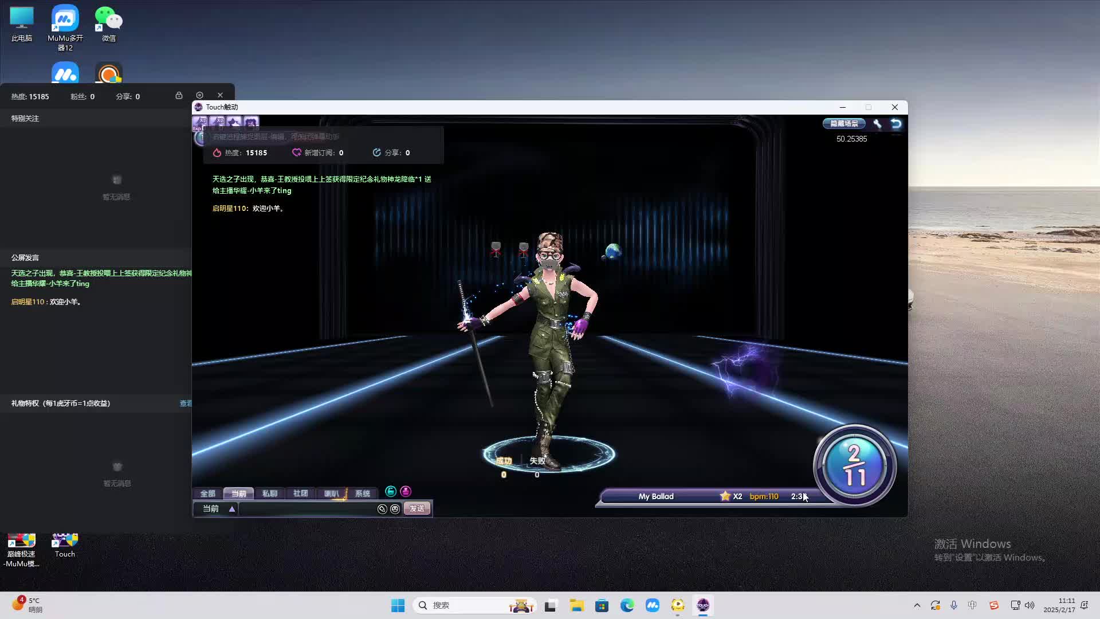Click the round 2/11 progress dial
This screenshot has height=619, width=1100.
854,465
